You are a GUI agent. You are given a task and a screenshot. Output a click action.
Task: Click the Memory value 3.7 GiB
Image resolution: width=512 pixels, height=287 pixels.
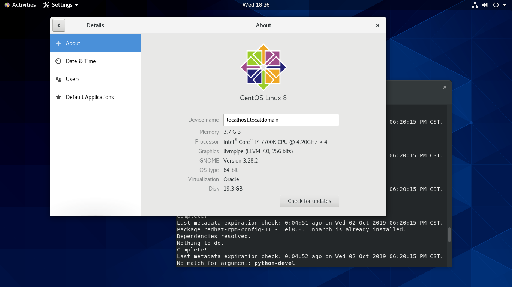click(x=232, y=132)
